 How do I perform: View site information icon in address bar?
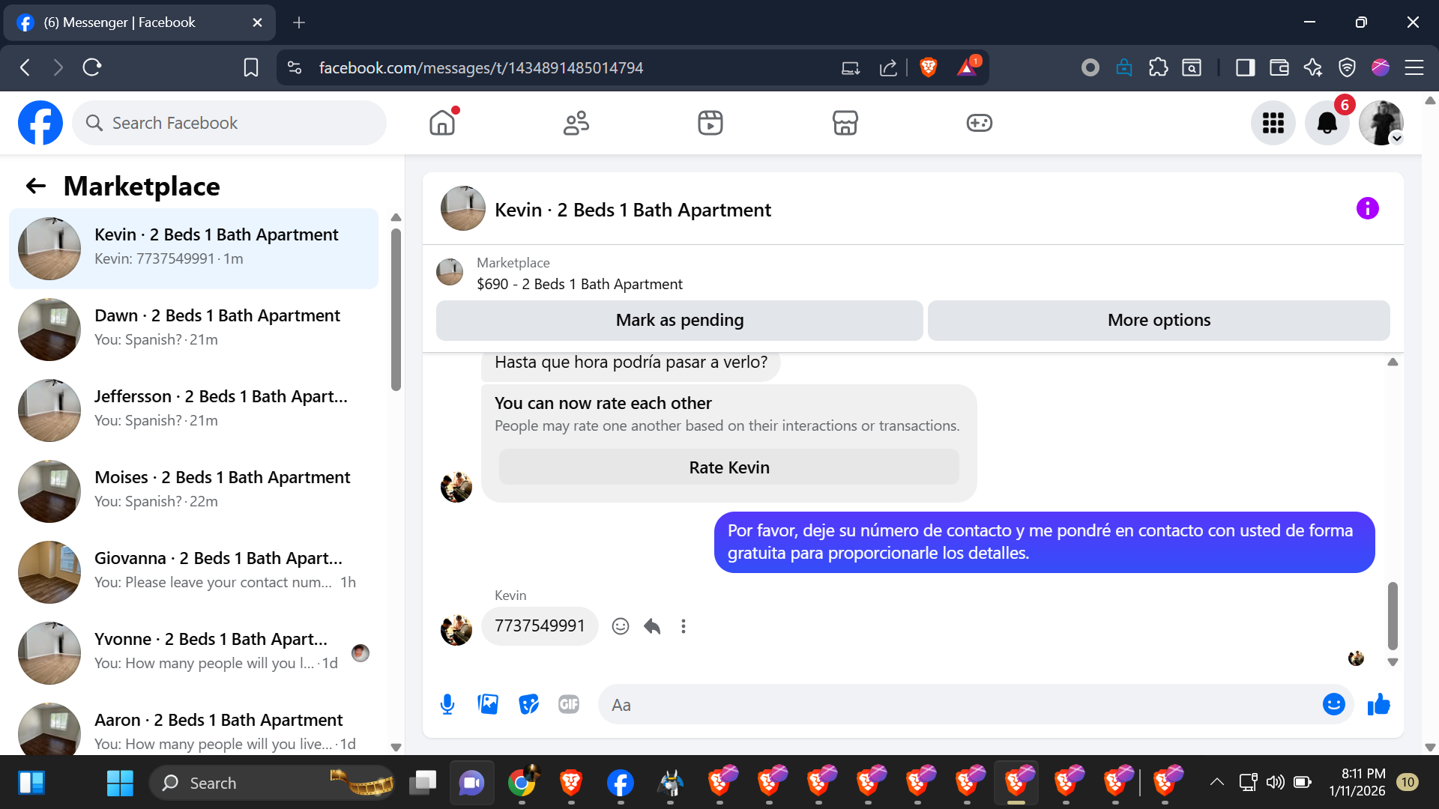(295, 67)
